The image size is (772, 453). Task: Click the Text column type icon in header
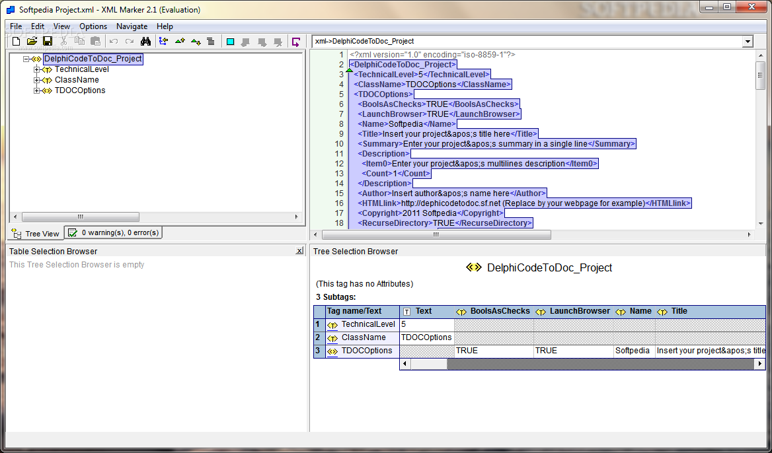[406, 311]
